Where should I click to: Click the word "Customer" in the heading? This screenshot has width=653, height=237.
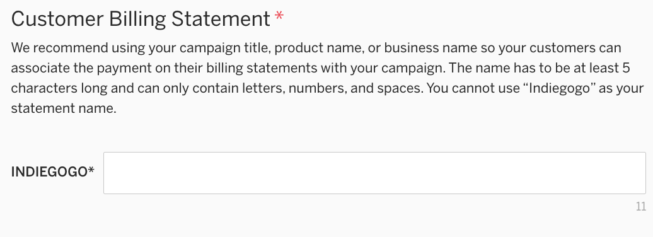[57, 19]
